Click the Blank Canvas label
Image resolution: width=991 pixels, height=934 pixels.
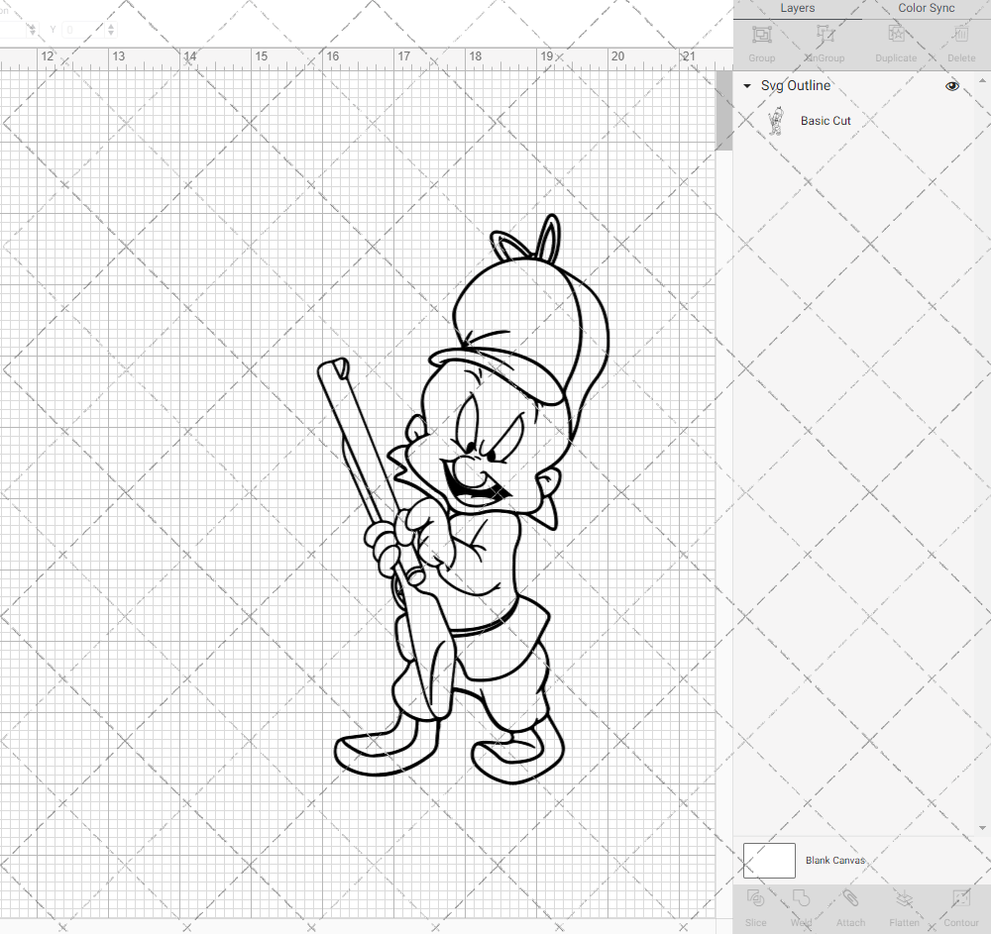(x=834, y=860)
